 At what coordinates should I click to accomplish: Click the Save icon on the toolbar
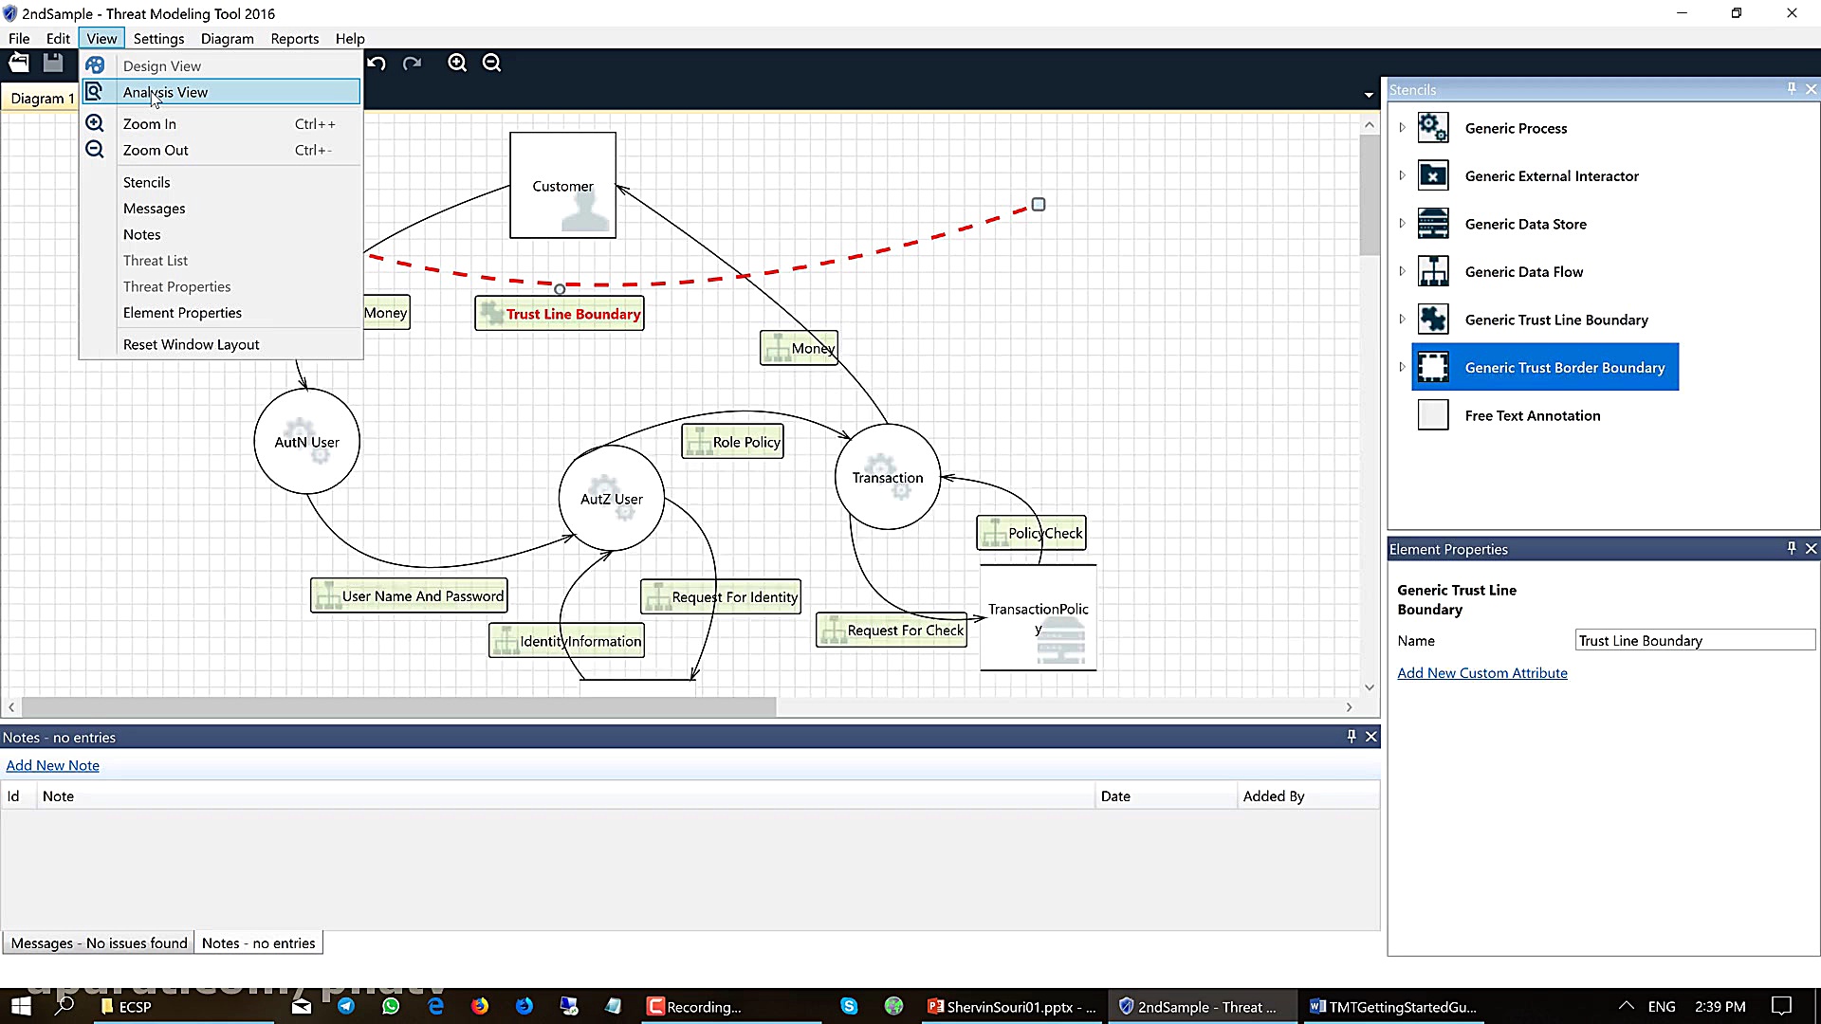pos(53,63)
